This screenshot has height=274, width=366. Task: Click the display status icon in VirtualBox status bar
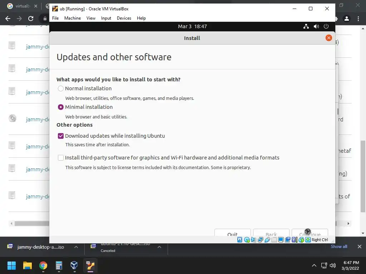(281, 240)
